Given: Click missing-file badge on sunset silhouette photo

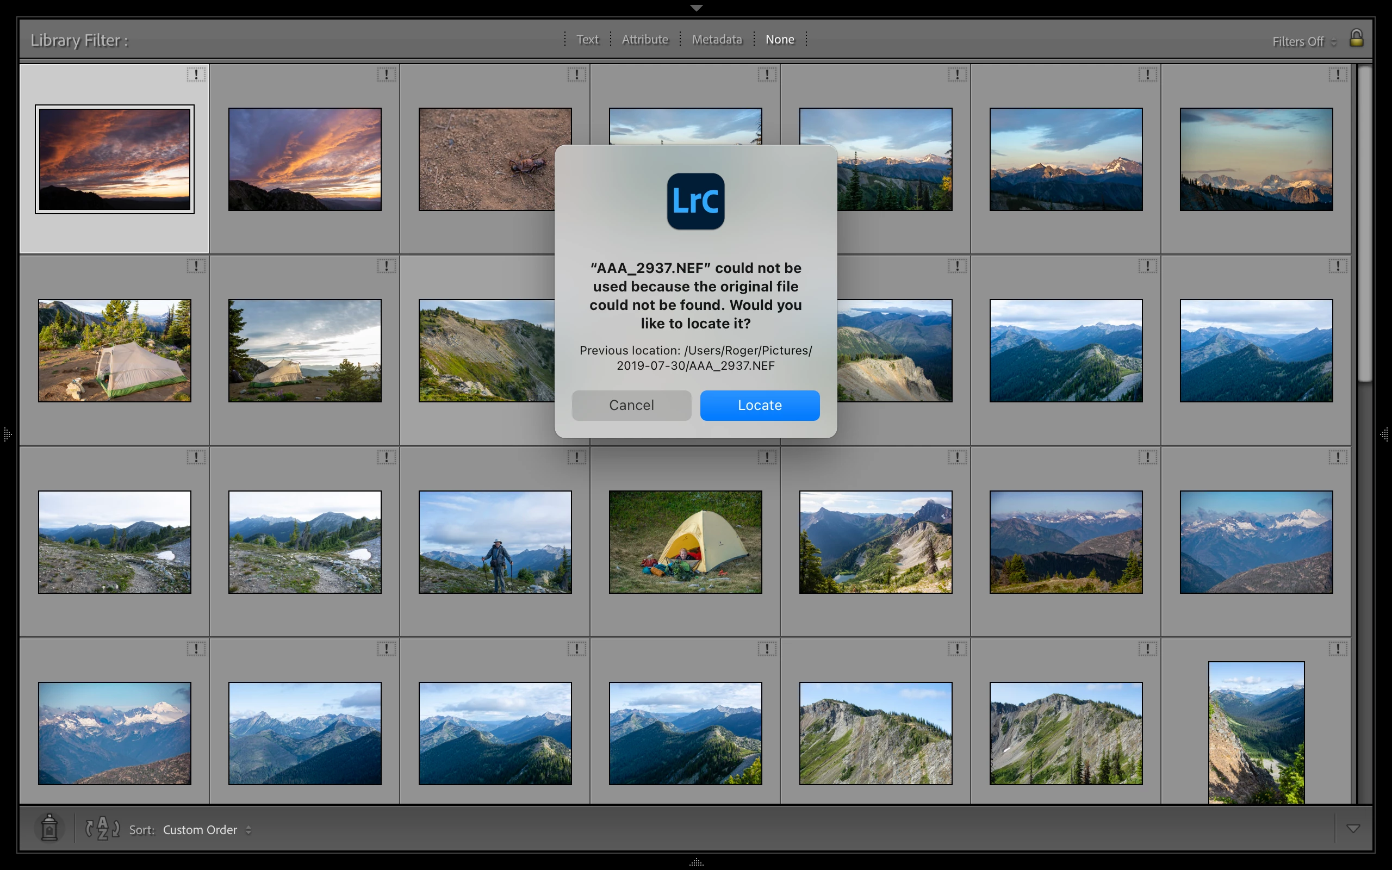Looking at the screenshot, I should (x=196, y=75).
